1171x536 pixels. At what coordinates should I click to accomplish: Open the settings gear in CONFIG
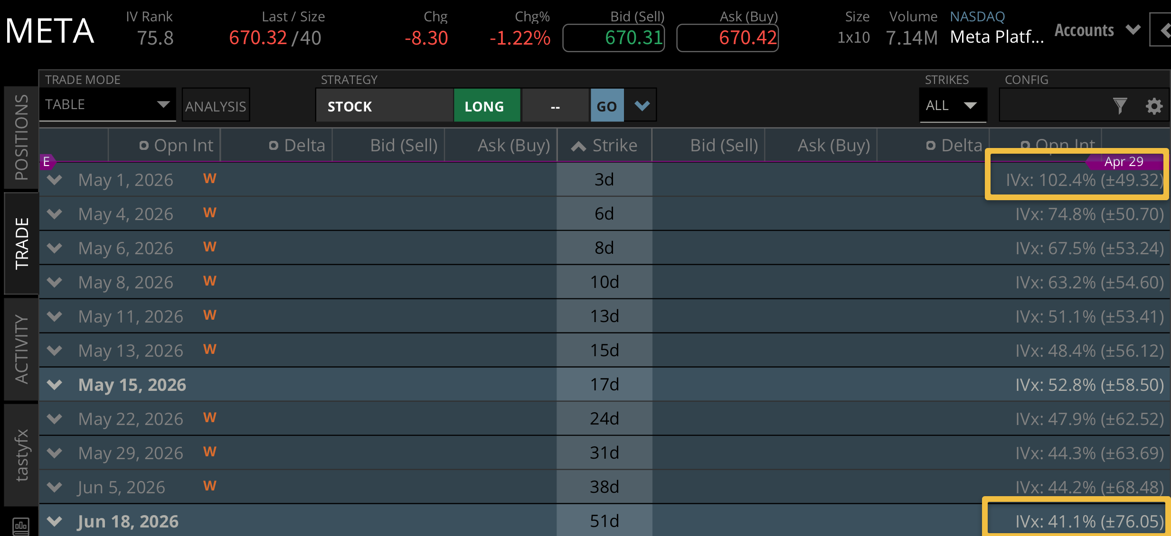[1154, 106]
